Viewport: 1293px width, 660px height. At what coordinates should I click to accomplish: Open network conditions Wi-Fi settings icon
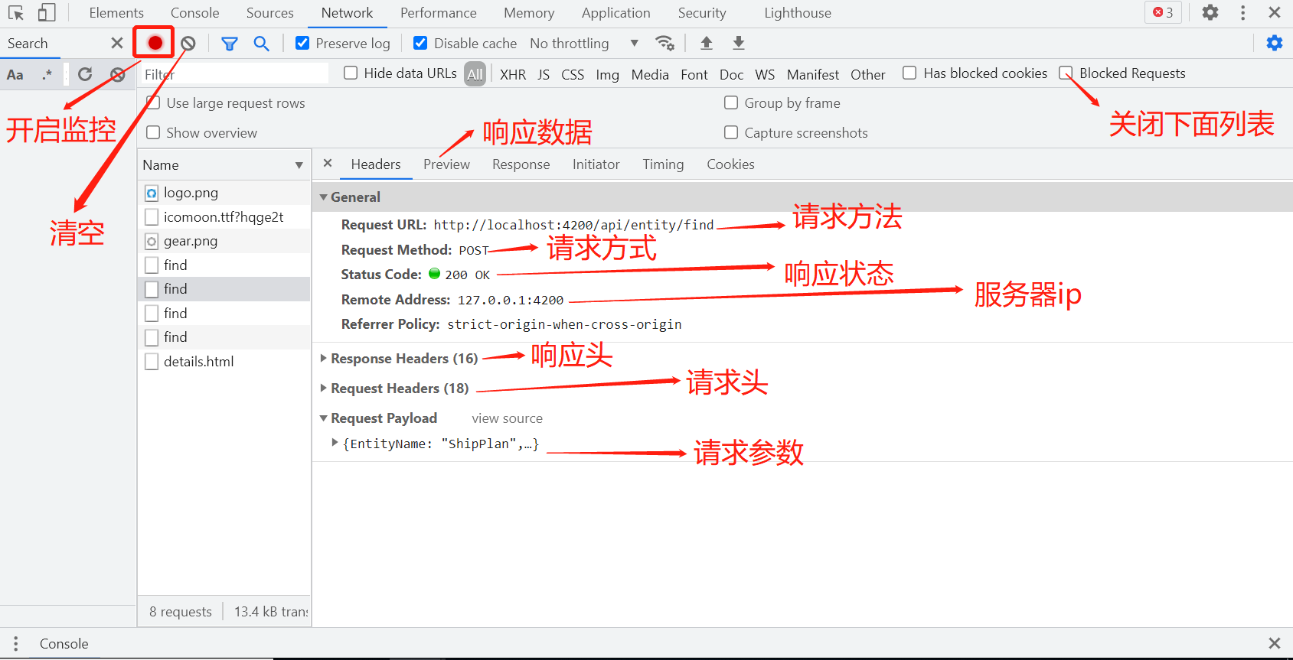(x=665, y=44)
